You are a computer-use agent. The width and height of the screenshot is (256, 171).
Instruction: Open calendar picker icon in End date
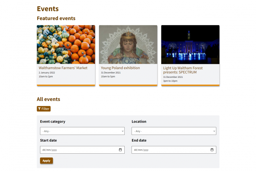tap(212, 150)
